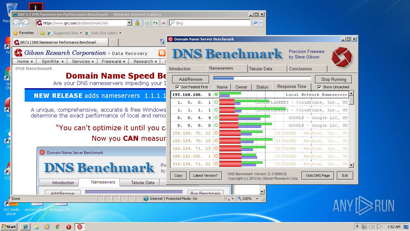Click the IE home icon
This screenshot has height=231, width=410.
162,42
